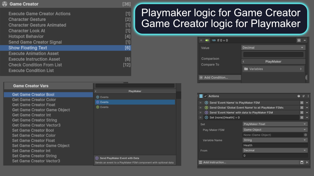Click the clipboard paste icon beside Add Instruction
Screen dimensions: 314x176
302,162
